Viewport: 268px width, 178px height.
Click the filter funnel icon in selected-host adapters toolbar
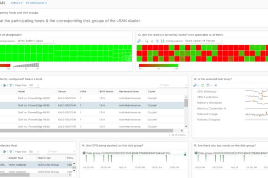[x=11, y=152]
